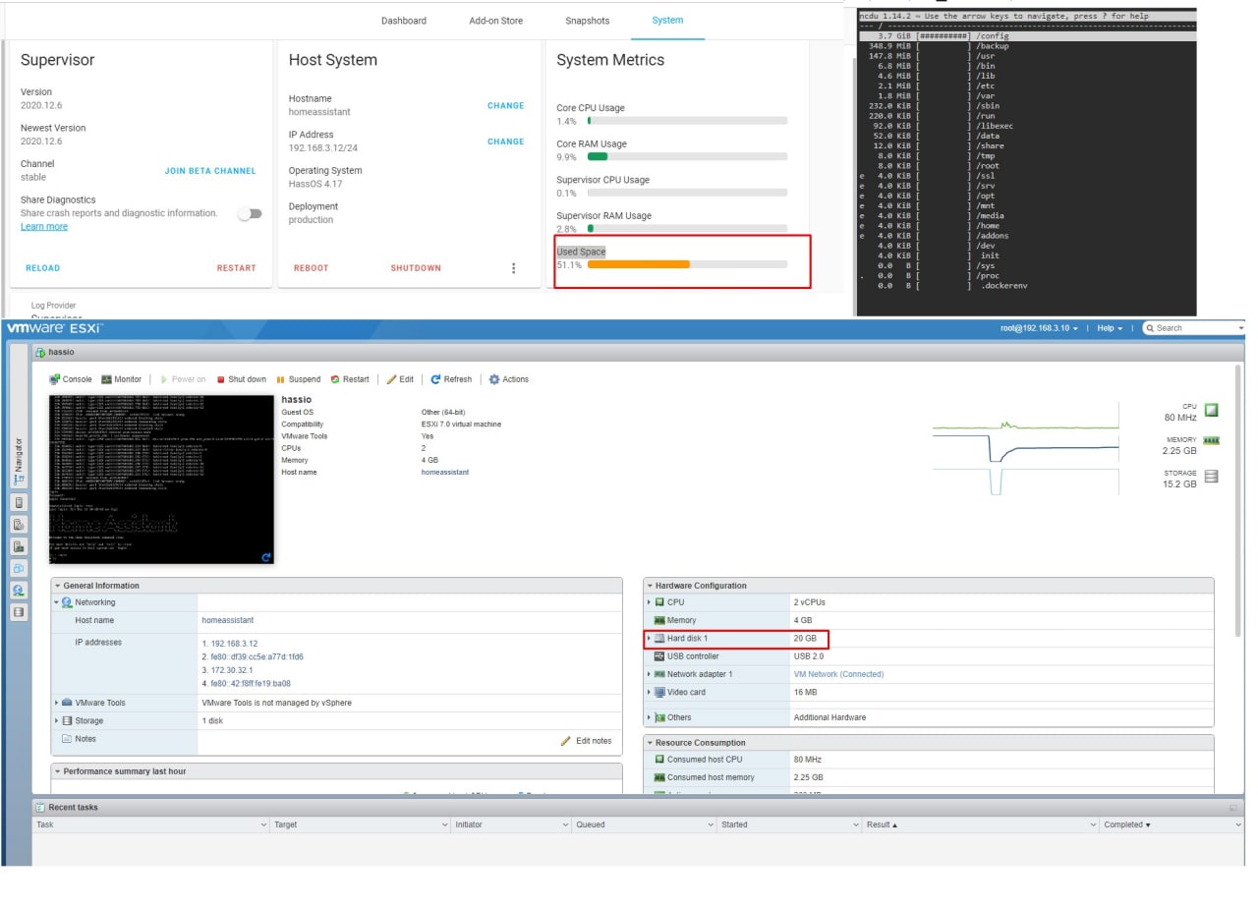The width and height of the screenshot is (1258, 908).
Task: Edit the hassio VM settings
Action: click(x=400, y=379)
